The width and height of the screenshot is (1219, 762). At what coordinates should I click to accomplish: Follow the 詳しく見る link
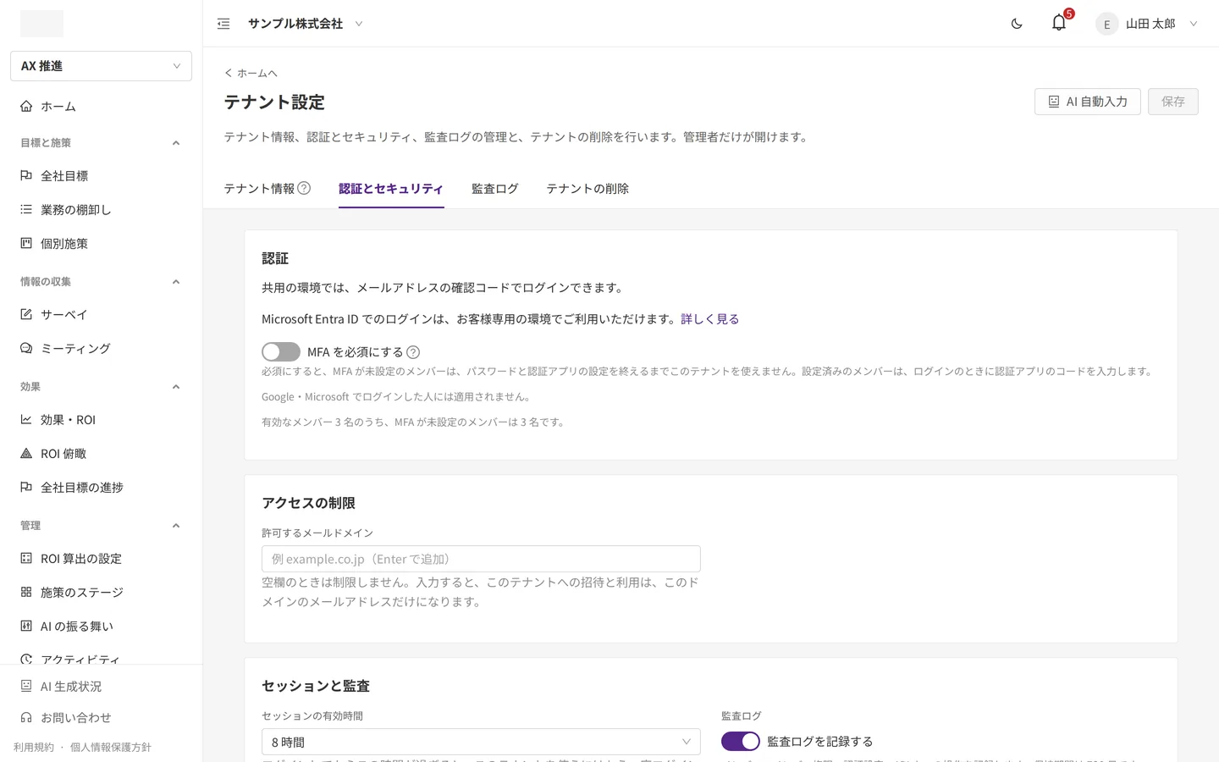[710, 319]
